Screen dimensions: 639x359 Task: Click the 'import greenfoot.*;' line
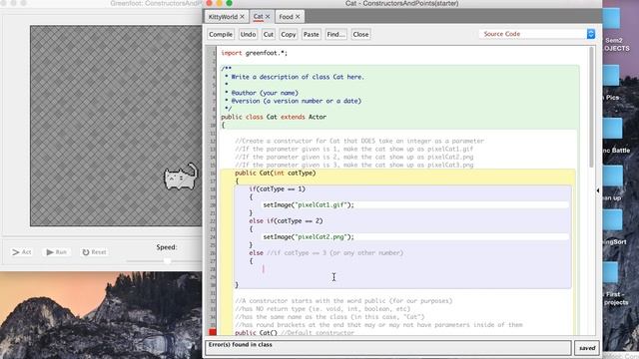254,53
